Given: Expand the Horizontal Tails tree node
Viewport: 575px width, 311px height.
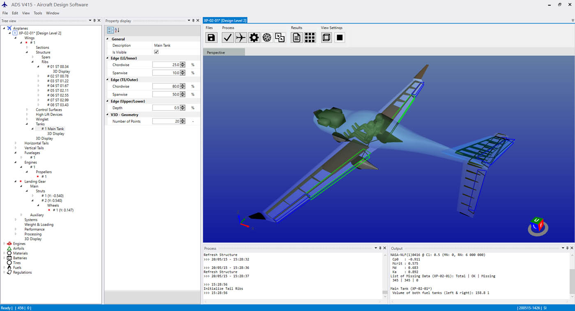Looking at the screenshot, I should point(16,143).
